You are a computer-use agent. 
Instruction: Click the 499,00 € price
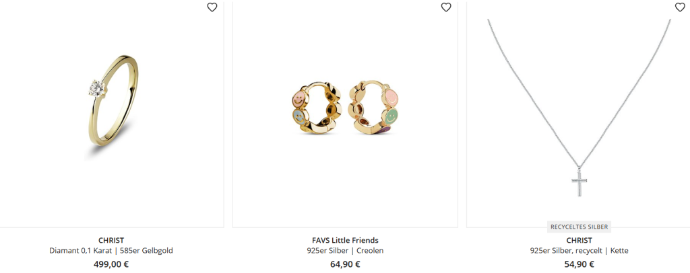pyautogui.click(x=111, y=264)
